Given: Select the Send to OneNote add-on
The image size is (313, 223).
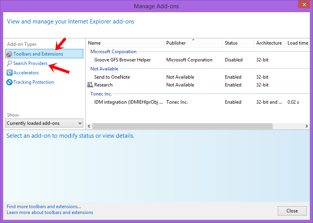Looking at the screenshot, I should pos(198,77).
